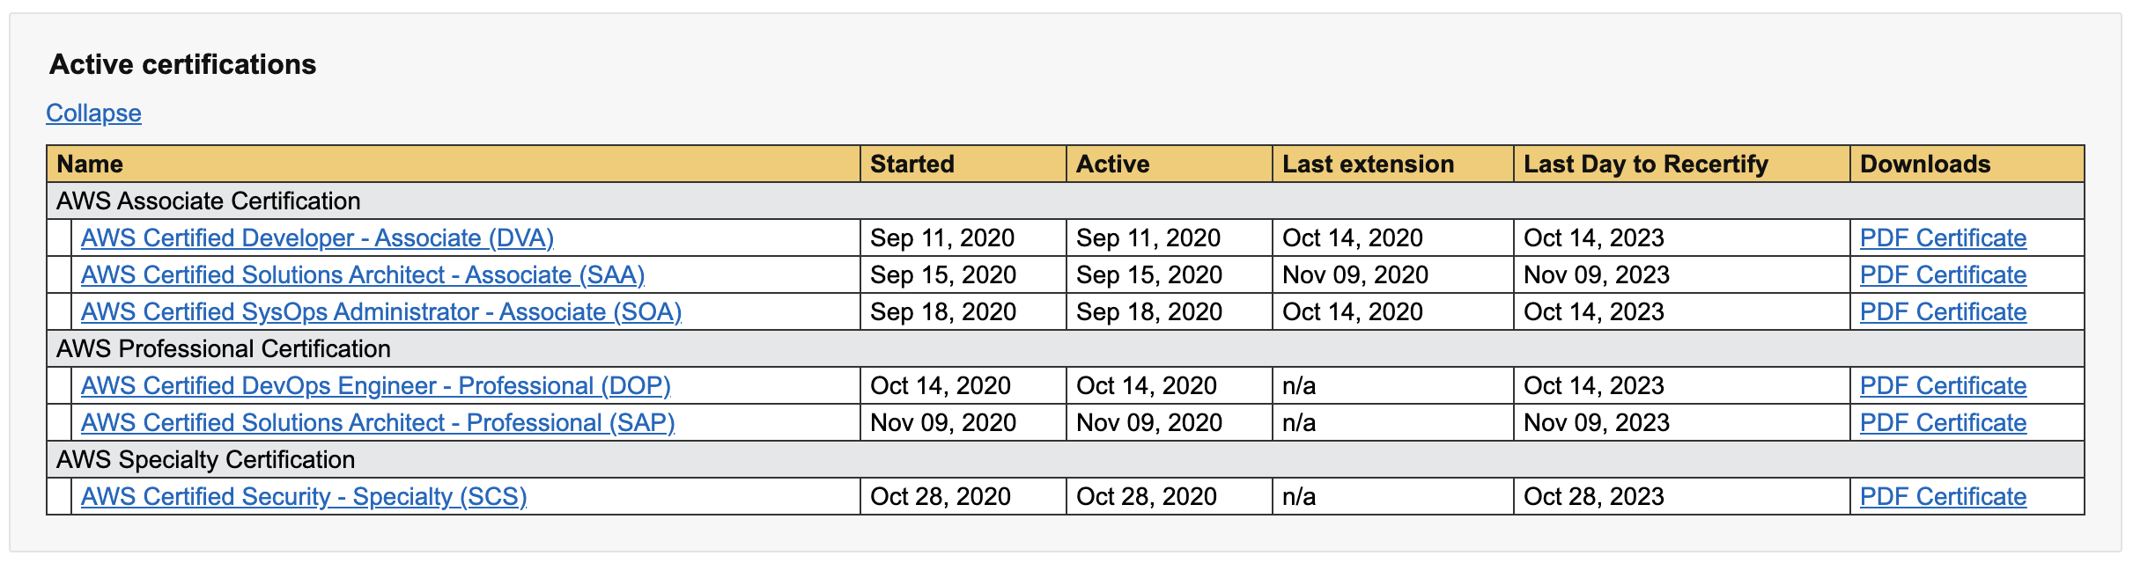Viewport: 2133px width, 563px height.
Task: Download PDF Certificate for Security Specialty
Action: tap(1942, 496)
